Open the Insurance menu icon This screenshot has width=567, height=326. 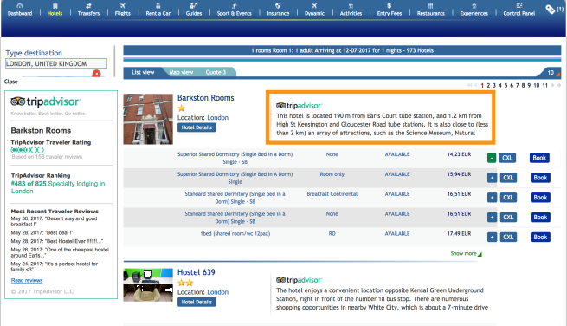[278, 6]
